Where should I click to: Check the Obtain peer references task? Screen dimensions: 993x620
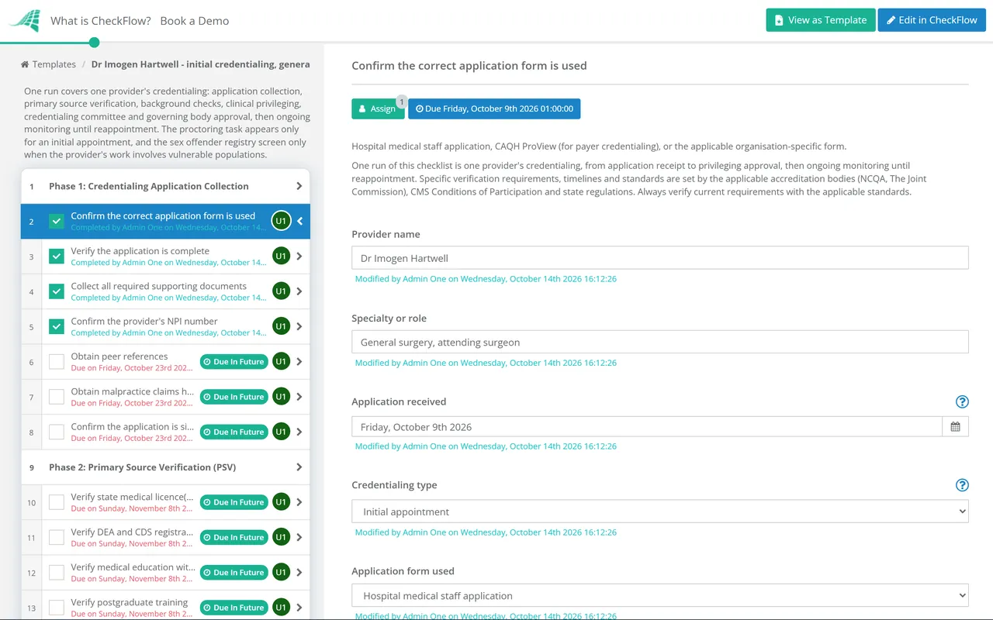click(57, 362)
